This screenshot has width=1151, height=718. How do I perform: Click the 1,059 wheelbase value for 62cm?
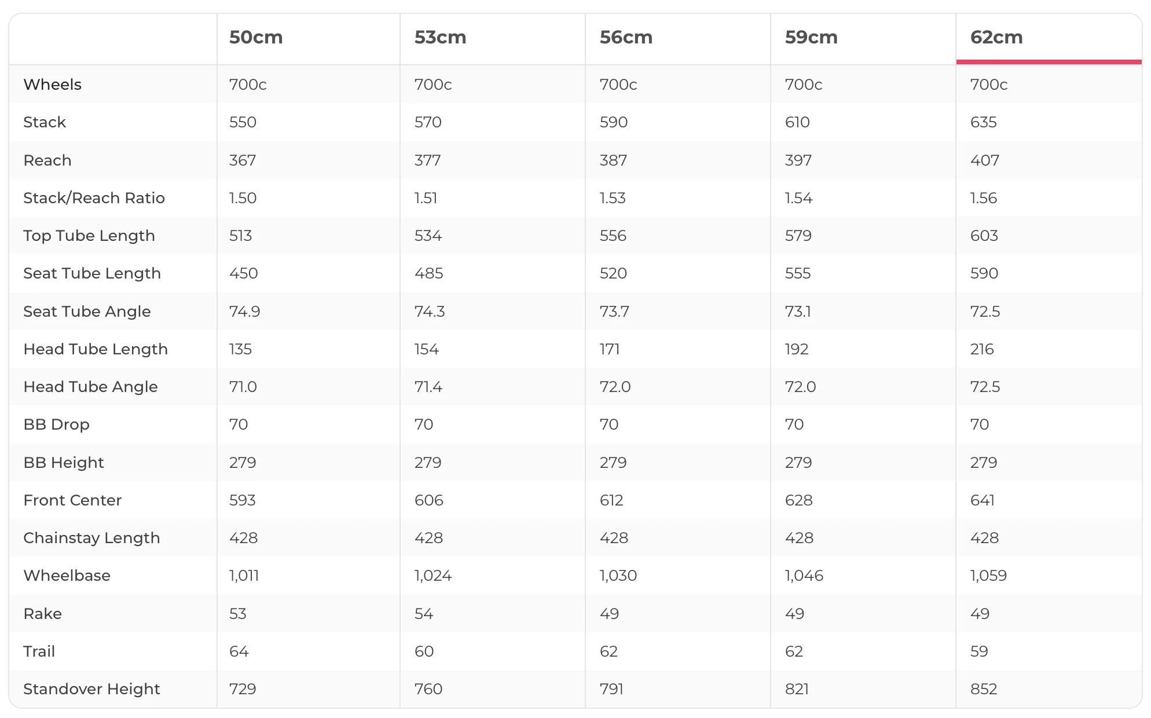coord(988,576)
